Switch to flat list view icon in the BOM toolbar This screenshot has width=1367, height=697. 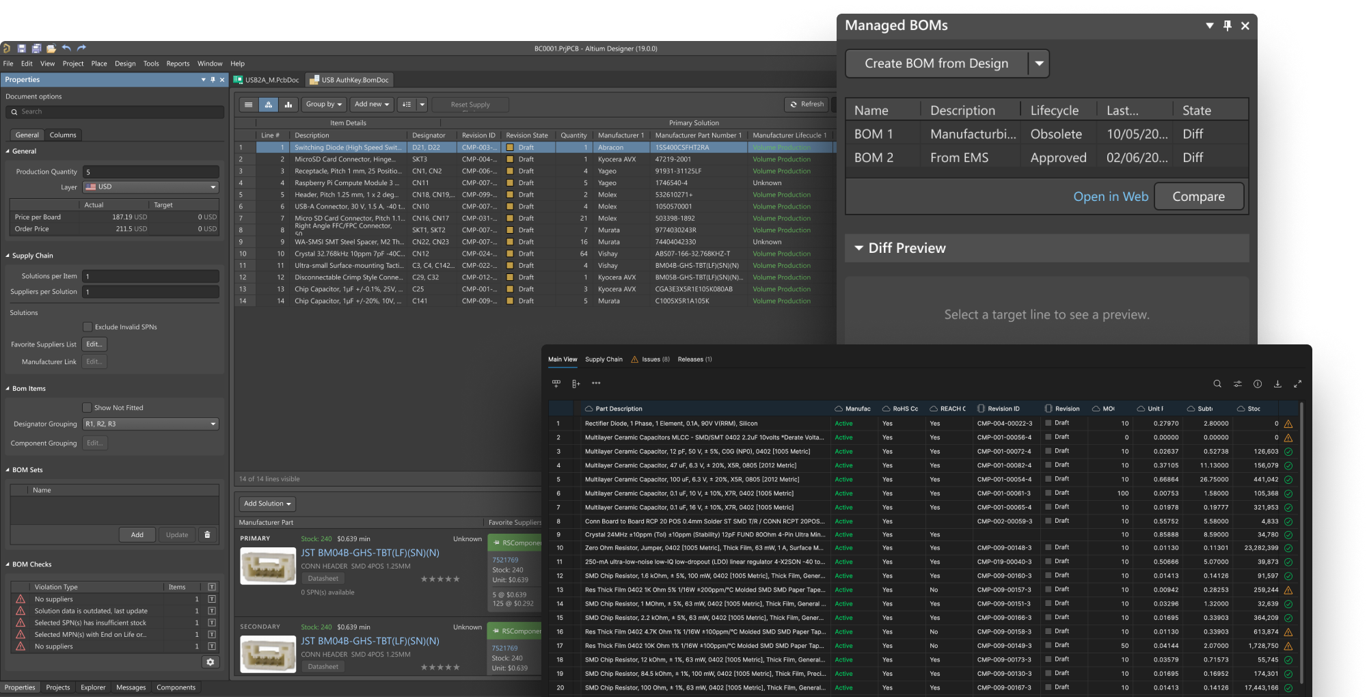point(249,105)
